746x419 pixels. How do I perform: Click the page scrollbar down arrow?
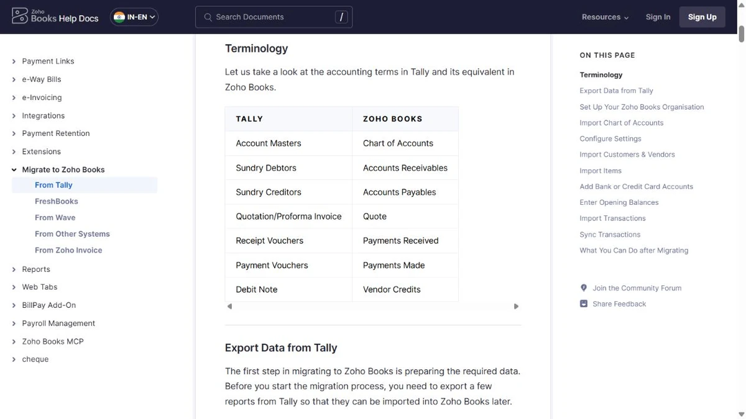click(741, 415)
